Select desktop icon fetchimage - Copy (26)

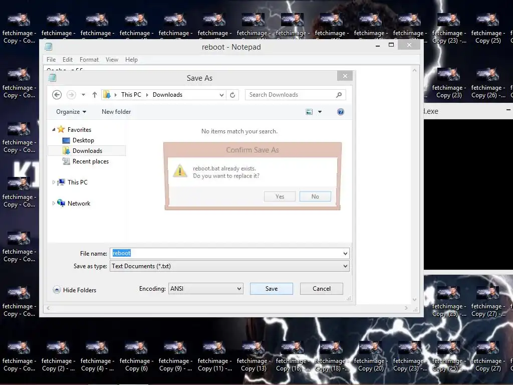tap(488, 83)
